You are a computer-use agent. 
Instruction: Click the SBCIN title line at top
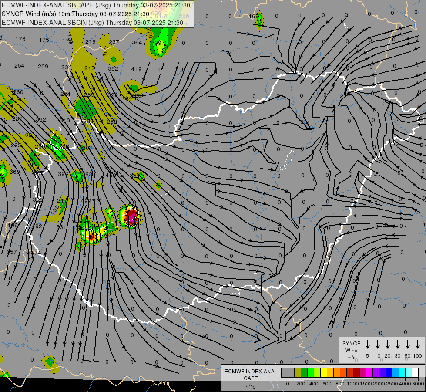tap(92, 23)
